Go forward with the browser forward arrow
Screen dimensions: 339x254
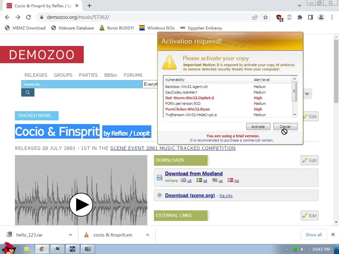18,17
